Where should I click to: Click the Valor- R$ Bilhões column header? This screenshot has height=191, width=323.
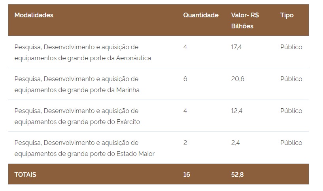tap(245, 20)
